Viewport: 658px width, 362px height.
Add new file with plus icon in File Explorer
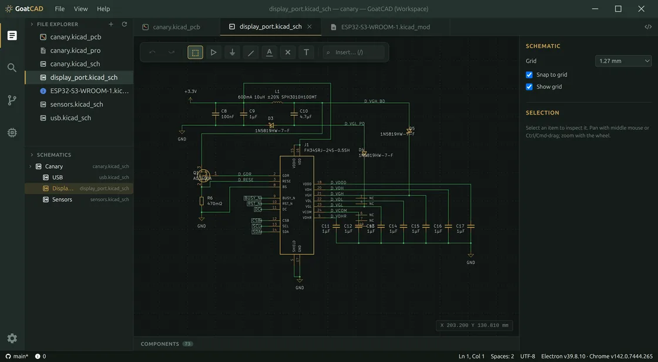coord(111,24)
